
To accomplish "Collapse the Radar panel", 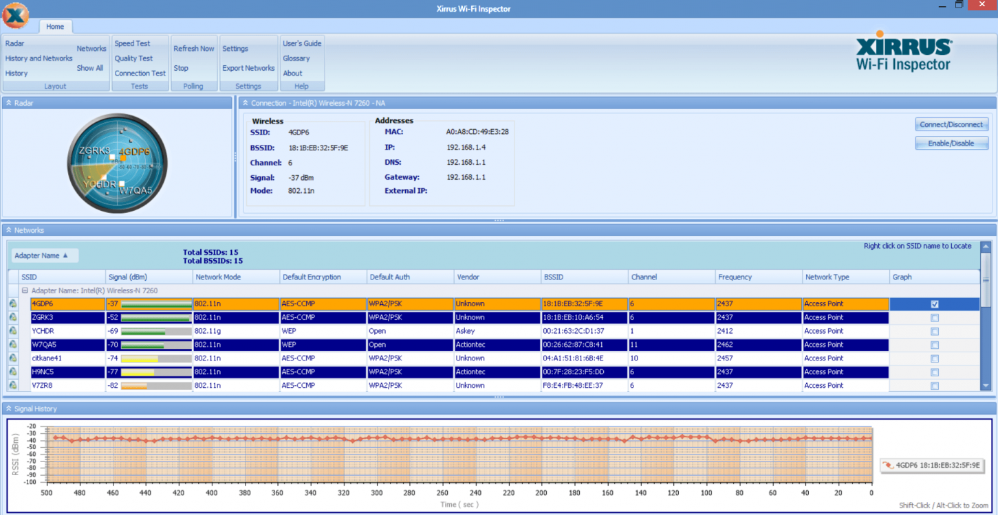I will (9, 103).
